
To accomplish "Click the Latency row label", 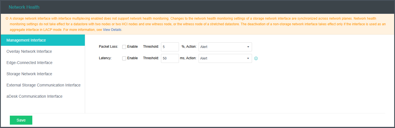I will tap(105, 58).
